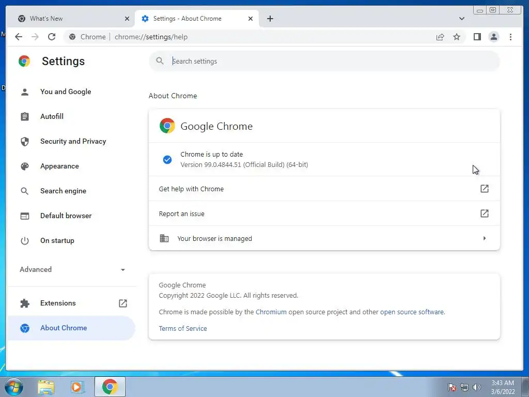This screenshot has width=529, height=397.
Task: Click external link icon for Report an issue
Action: [485, 213]
